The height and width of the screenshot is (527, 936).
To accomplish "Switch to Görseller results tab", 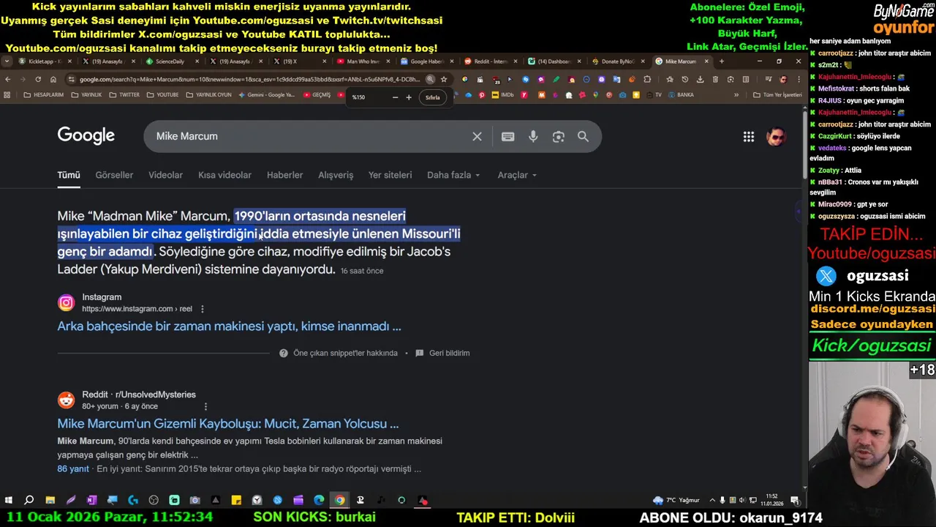I will [114, 175].
